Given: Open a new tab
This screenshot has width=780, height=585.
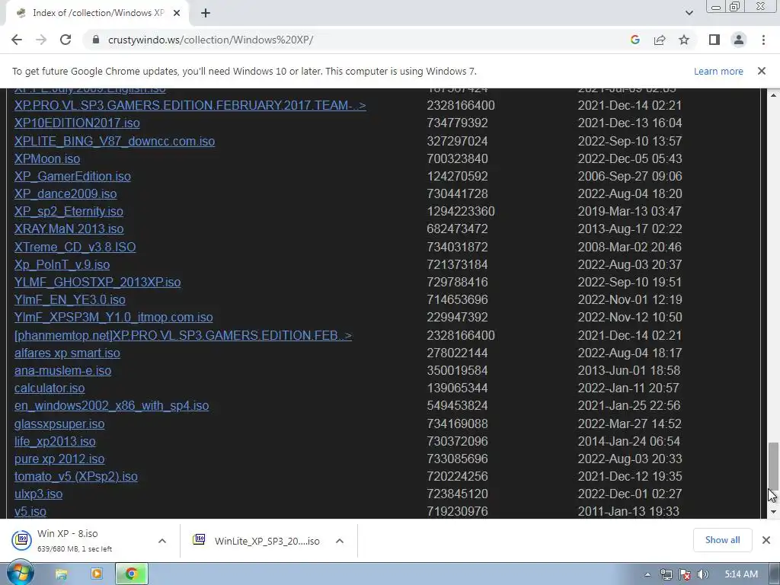Looking at the screenshot, I should (x=206, y=13).
